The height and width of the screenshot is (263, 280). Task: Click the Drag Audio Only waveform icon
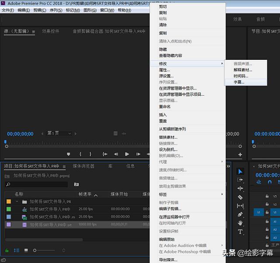(124, 134)
